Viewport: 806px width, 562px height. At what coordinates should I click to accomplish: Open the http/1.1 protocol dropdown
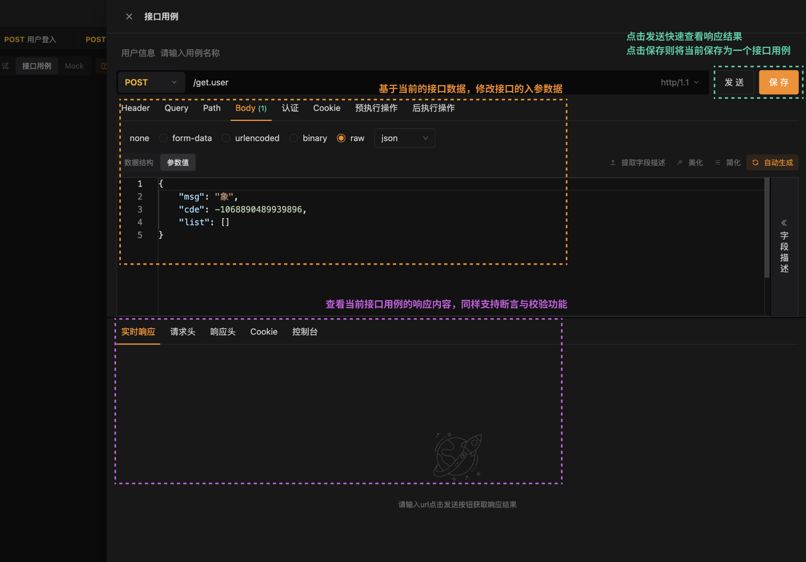pos(679,83)
